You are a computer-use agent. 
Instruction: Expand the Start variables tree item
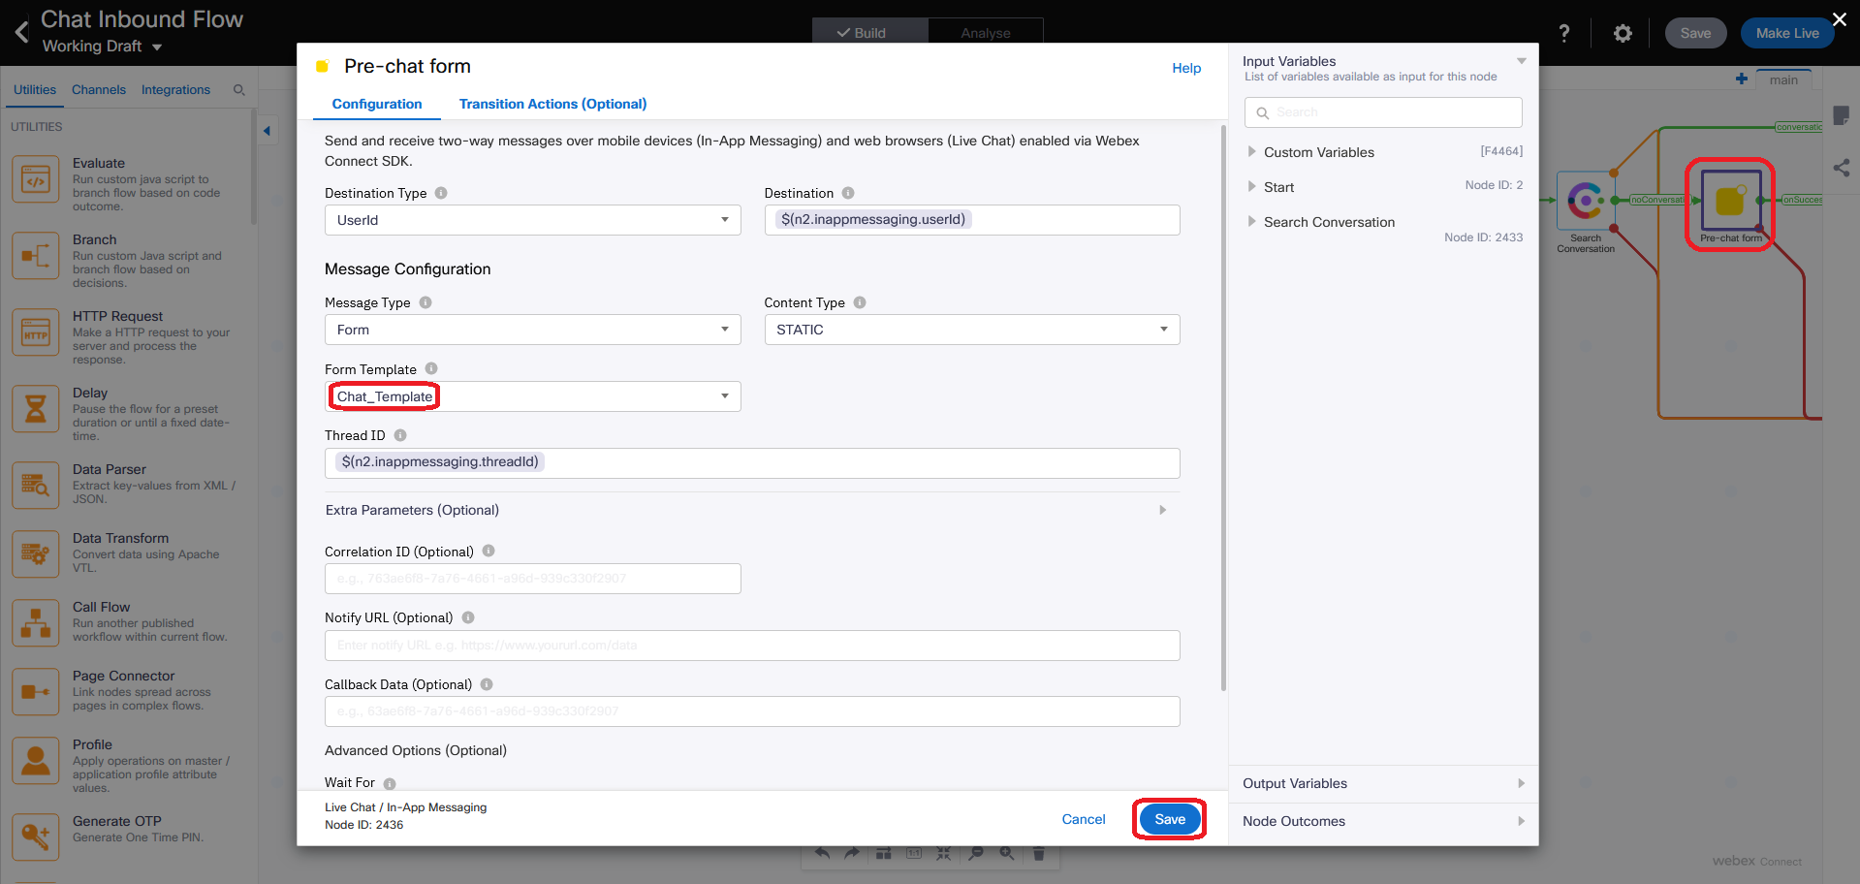coord(1251,187)
